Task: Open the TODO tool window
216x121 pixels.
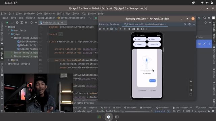Action: (x=117, y=108)
